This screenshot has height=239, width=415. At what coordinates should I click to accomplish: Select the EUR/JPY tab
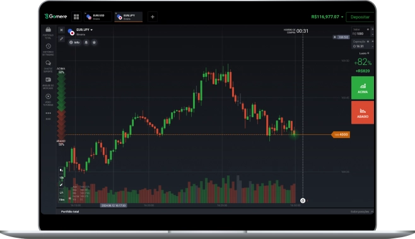click(129, 17)
